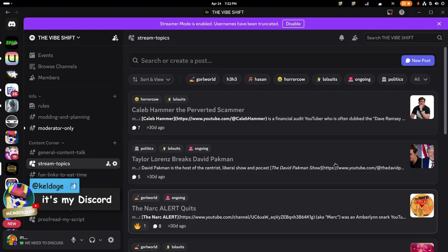Click the New Post button
Image resolution: width=448 pixels, height=252 pixels.
coord(418,61)
